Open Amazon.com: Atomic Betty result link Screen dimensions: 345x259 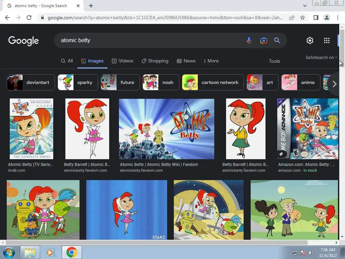pos(306,165)
